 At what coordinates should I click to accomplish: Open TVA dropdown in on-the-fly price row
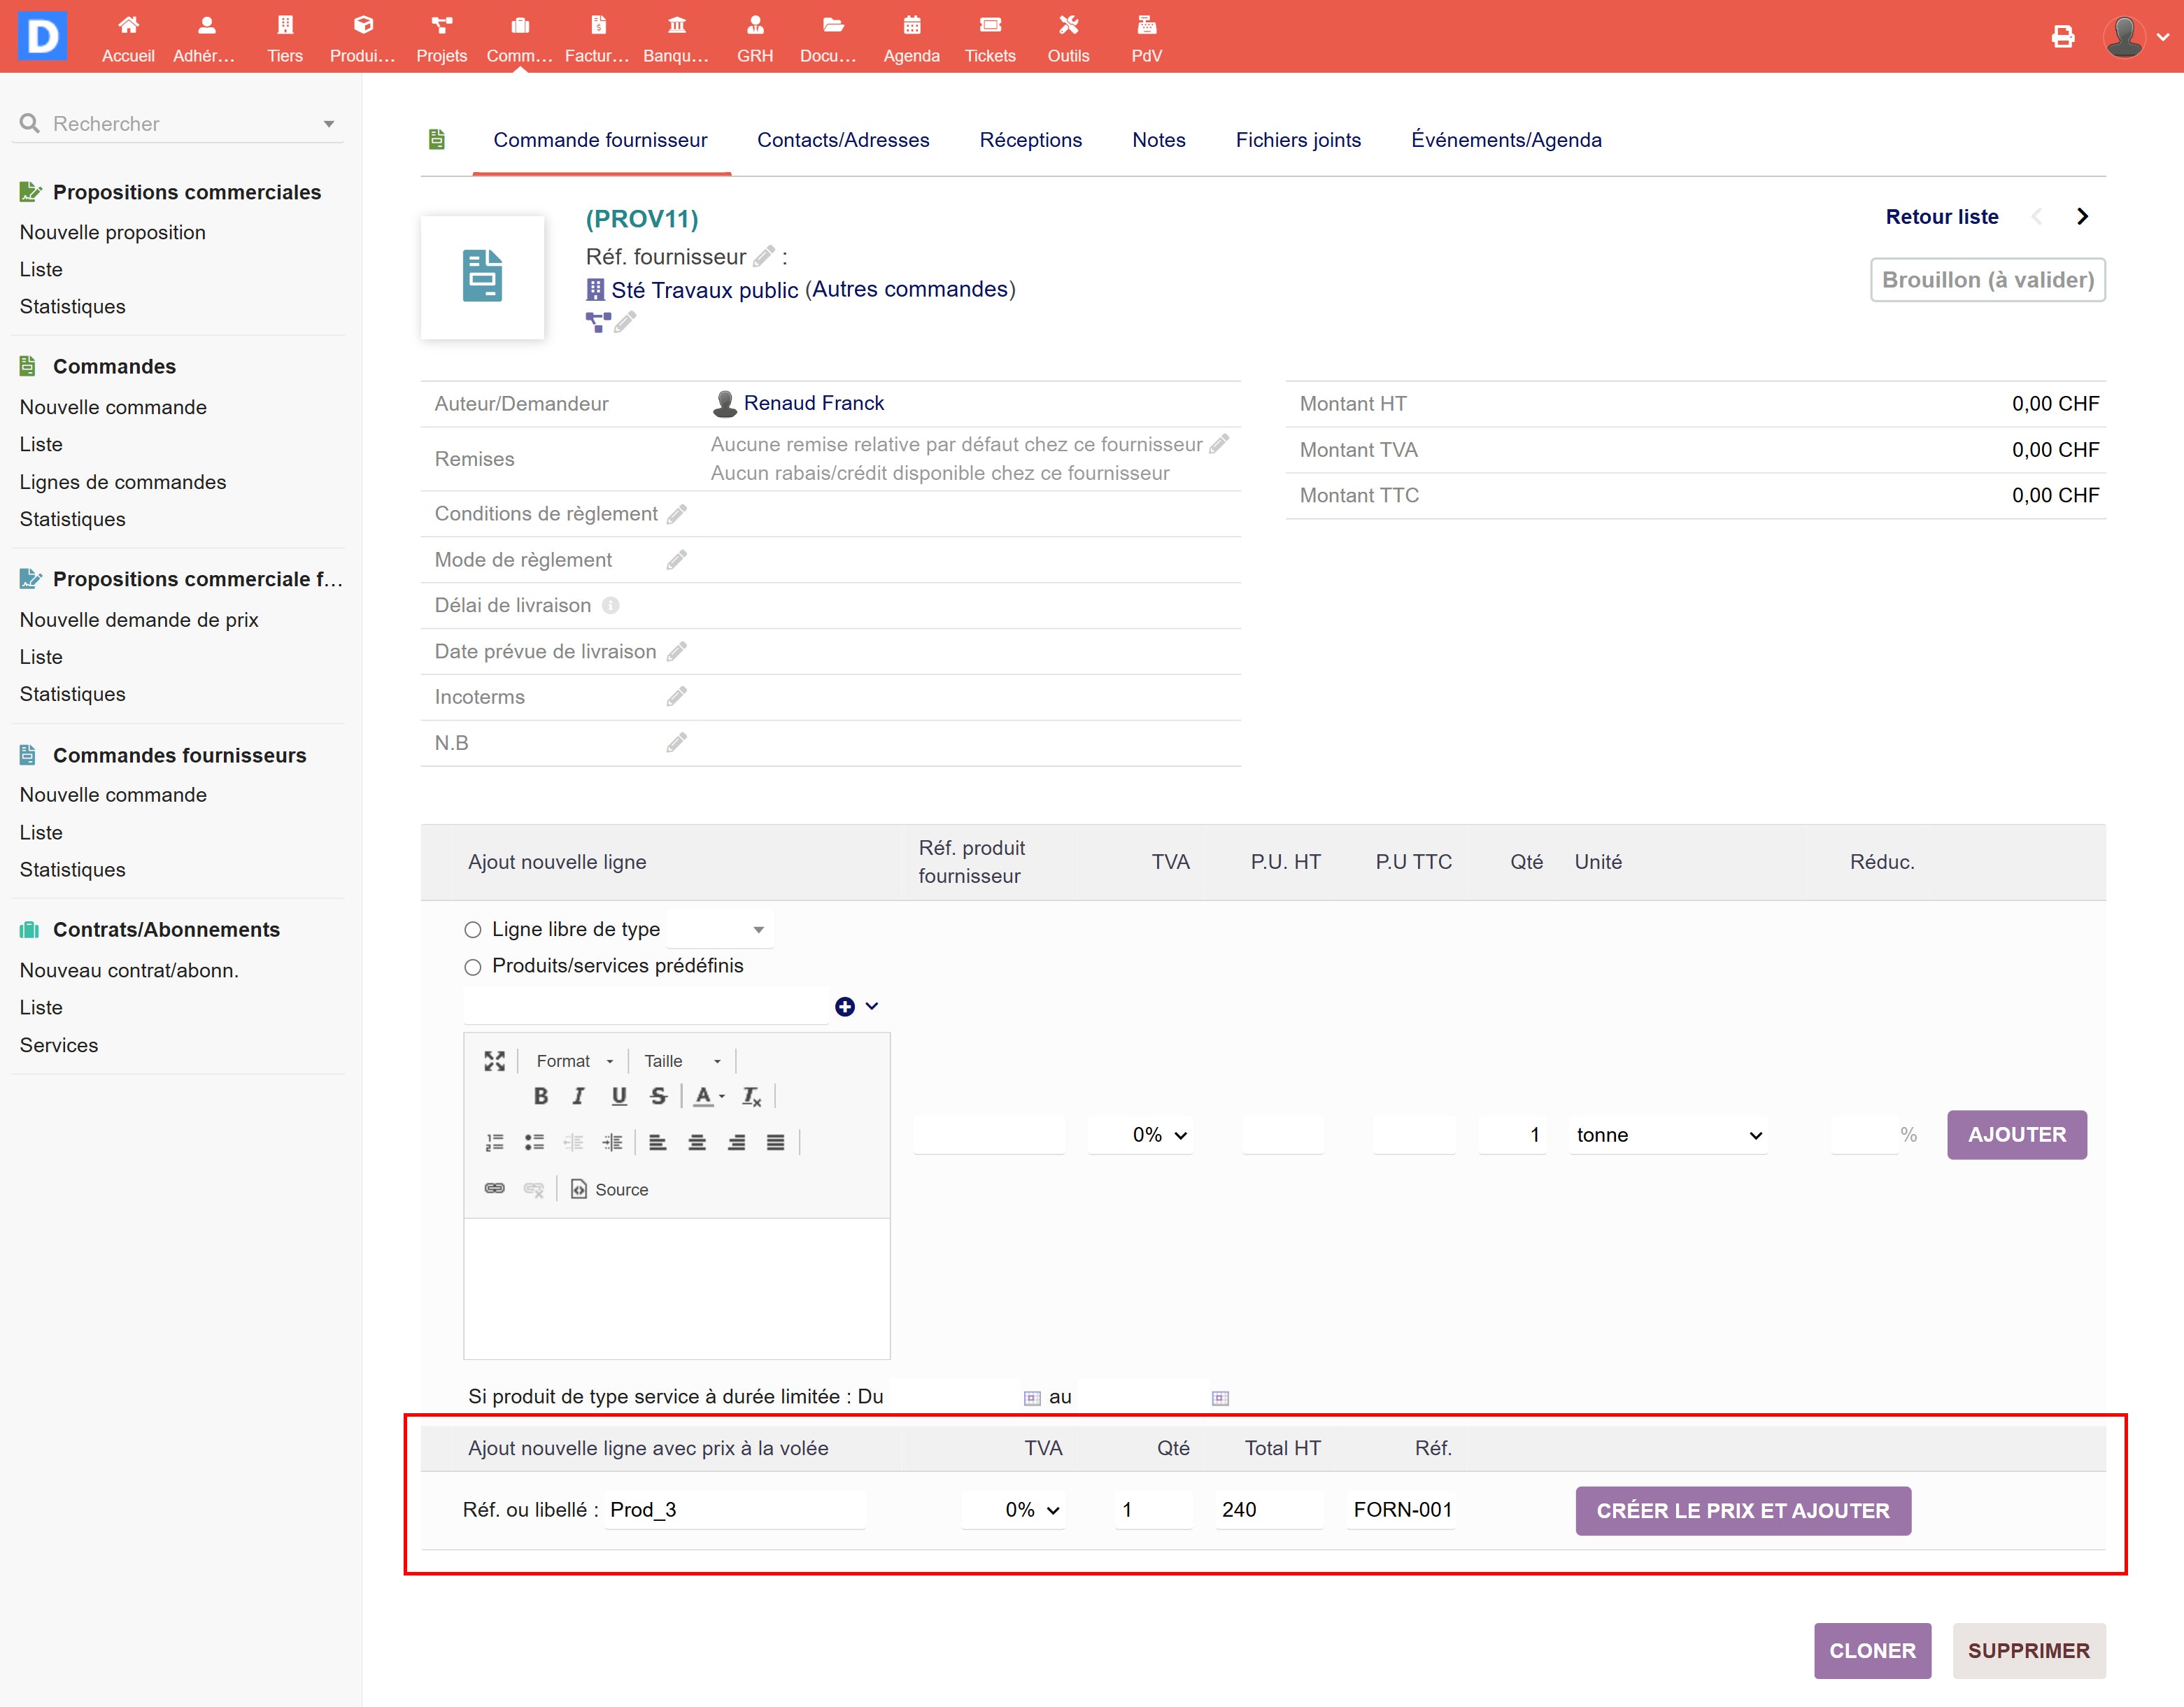pos(1031,1510)
